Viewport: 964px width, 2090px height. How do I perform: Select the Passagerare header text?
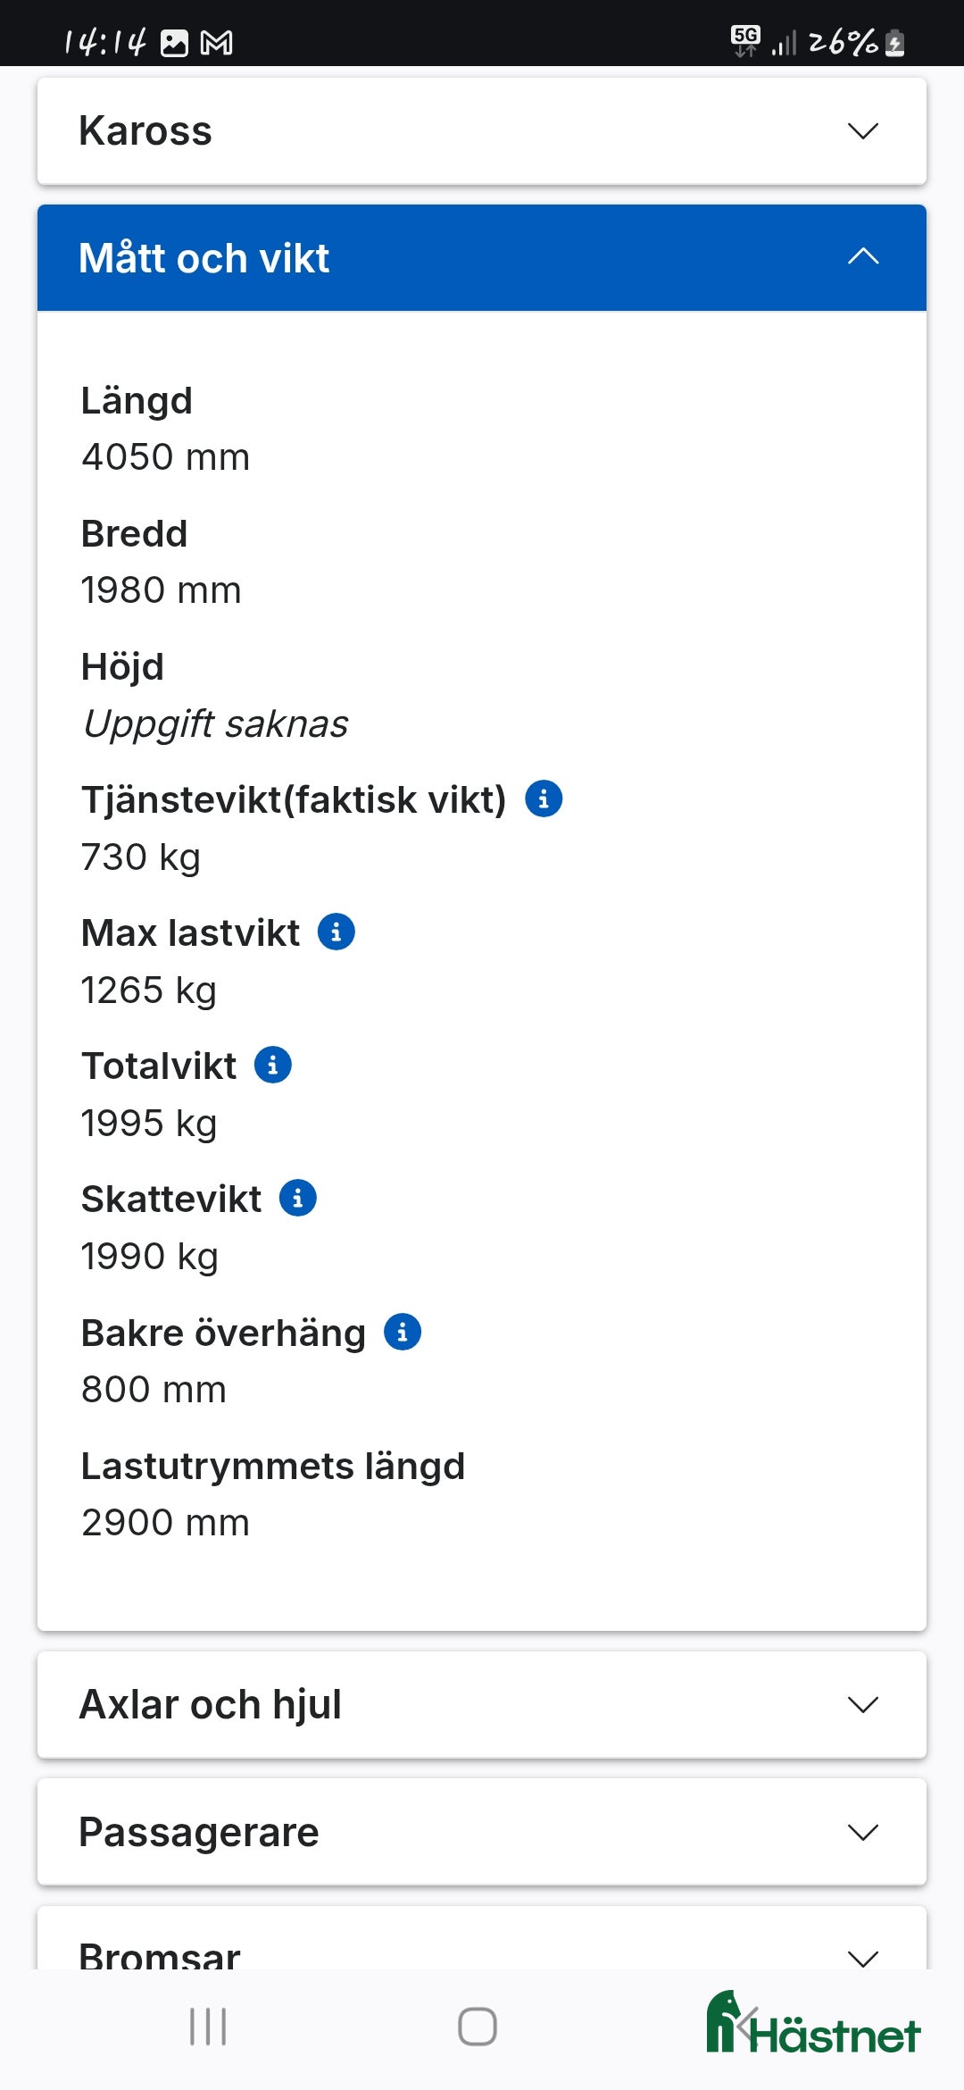pos(198,1831)
